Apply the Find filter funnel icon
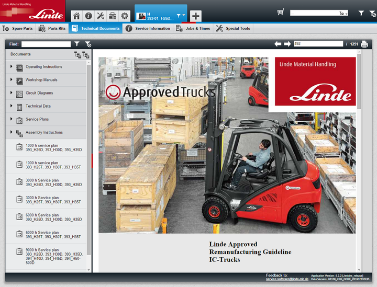 [76, 44]
